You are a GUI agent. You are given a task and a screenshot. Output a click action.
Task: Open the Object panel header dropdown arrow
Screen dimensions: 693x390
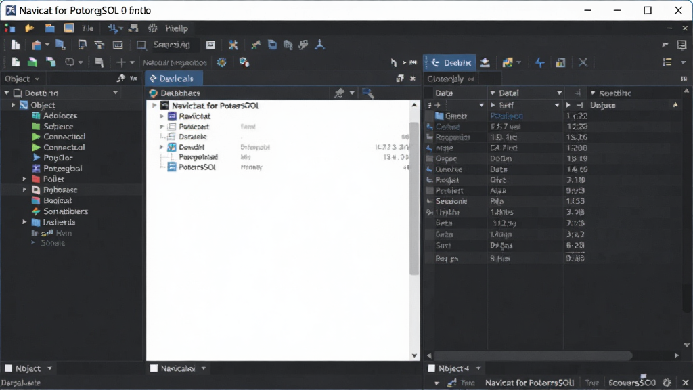[37, 79]
